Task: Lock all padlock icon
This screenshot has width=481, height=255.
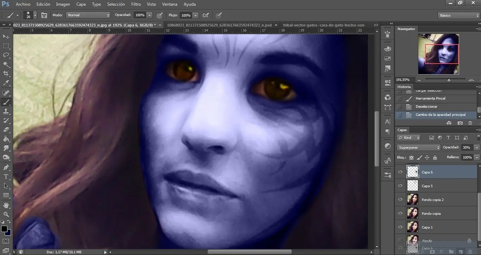Action: (x=435, y=158)
